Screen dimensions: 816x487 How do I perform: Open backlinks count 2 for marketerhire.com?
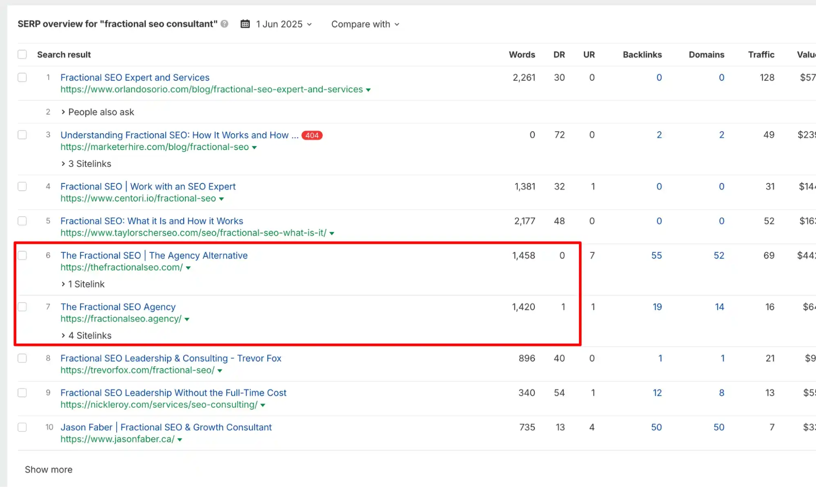[659, 135]
